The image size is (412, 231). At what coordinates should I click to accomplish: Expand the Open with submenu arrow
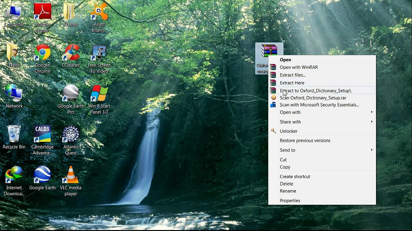tap(372, 112)
